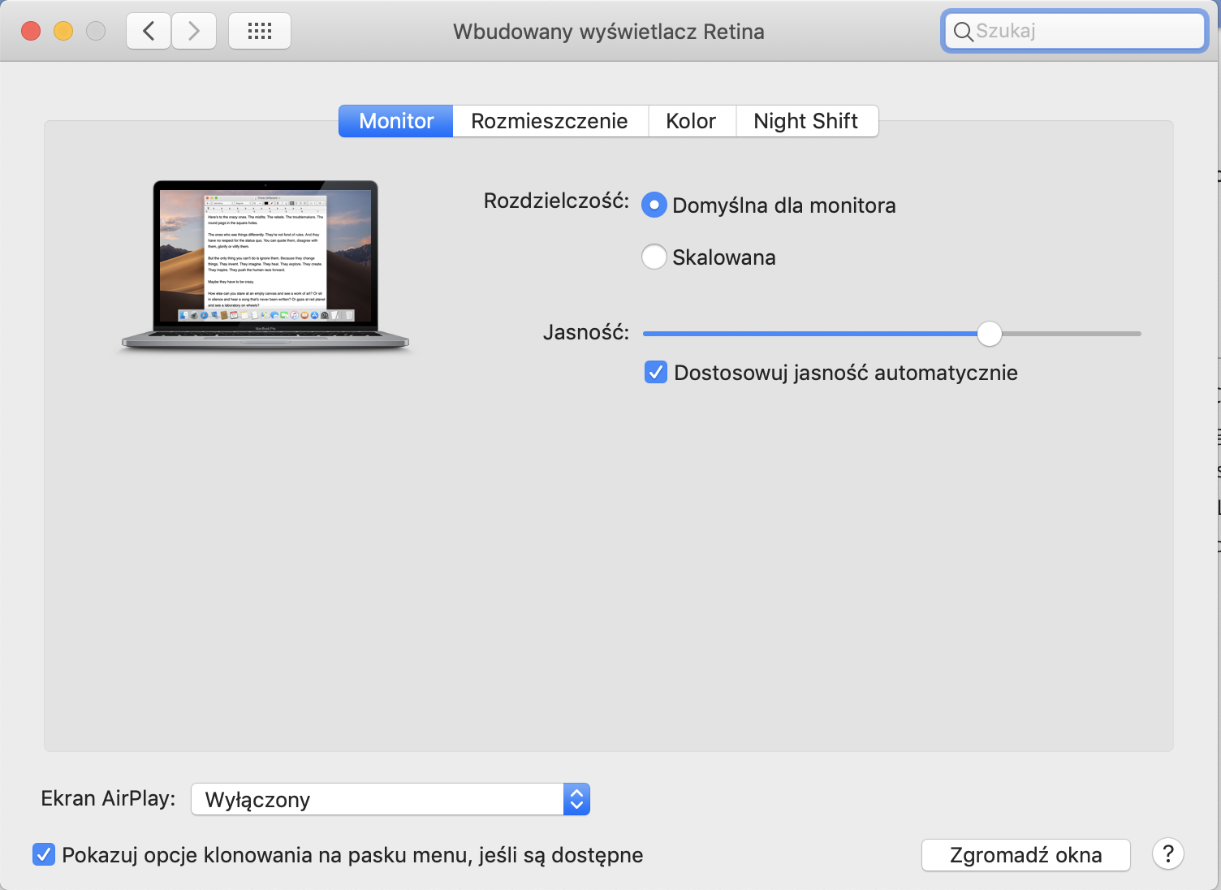Image resolution: width=1221 pixels, height=890 pixels.
Task: Open the Night Shift tab
Action: coord(805,121)
